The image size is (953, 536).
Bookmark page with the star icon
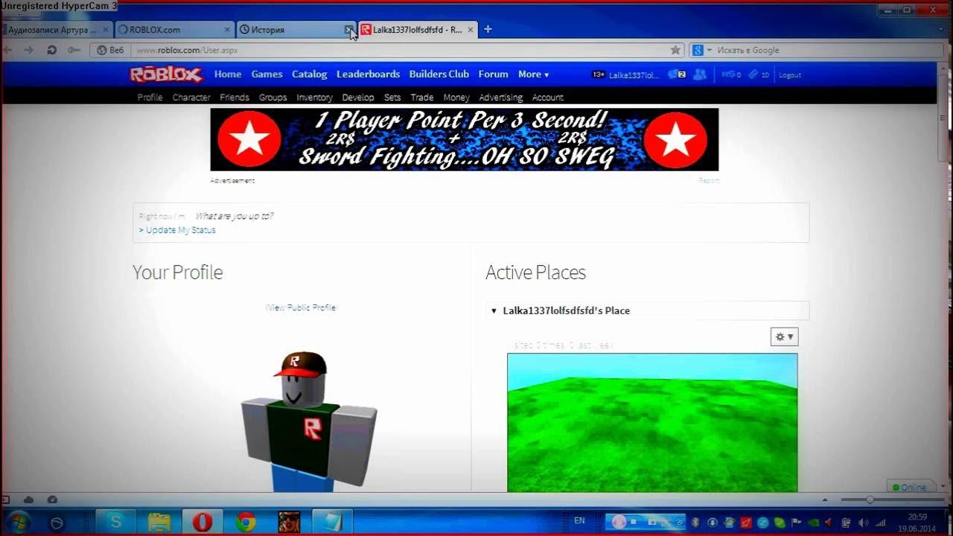point(675,50)
